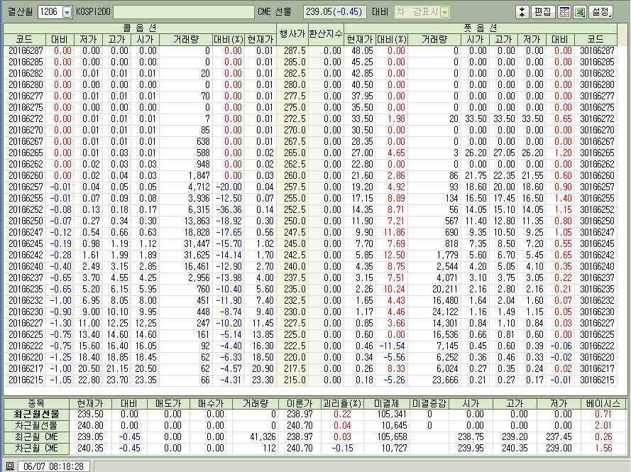This screenshot has width=631, height=472.
Task: Click the 괴리율(%) column header
Action: pos(342,402)
